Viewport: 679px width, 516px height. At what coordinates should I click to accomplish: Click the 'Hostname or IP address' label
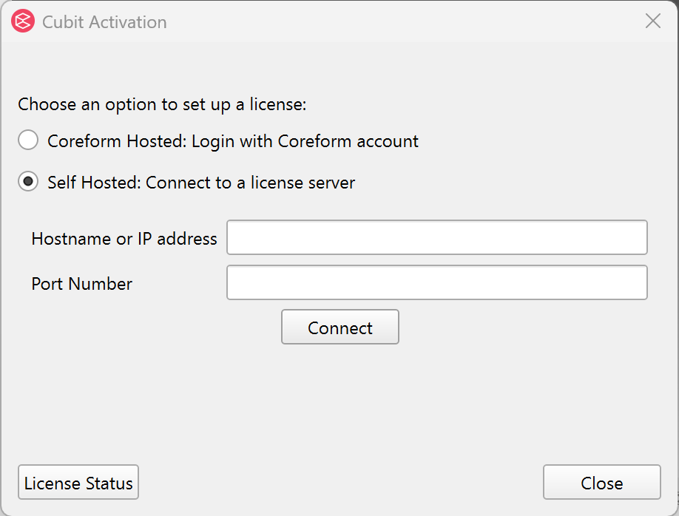(124, 239)
